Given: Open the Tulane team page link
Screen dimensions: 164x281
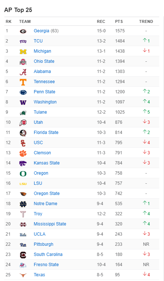Looking at the screenshot, I should 40,112.
